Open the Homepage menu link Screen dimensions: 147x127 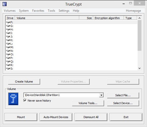(133, 11)
